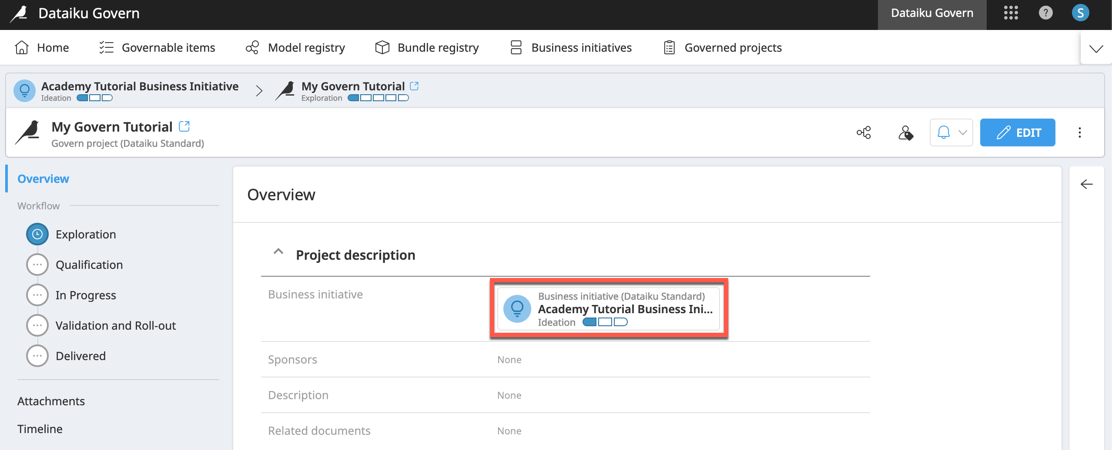Viewport: 1112px width, 450px height.
Task: Click the Validation and Roll-out step circle
Action: (x=37, y=325)
